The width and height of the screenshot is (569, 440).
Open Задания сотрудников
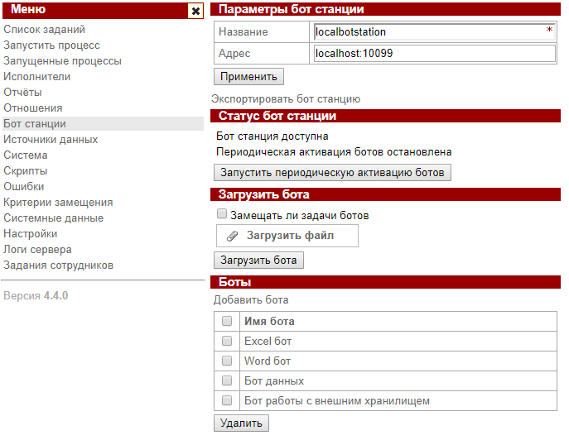[x=59, y=265]
